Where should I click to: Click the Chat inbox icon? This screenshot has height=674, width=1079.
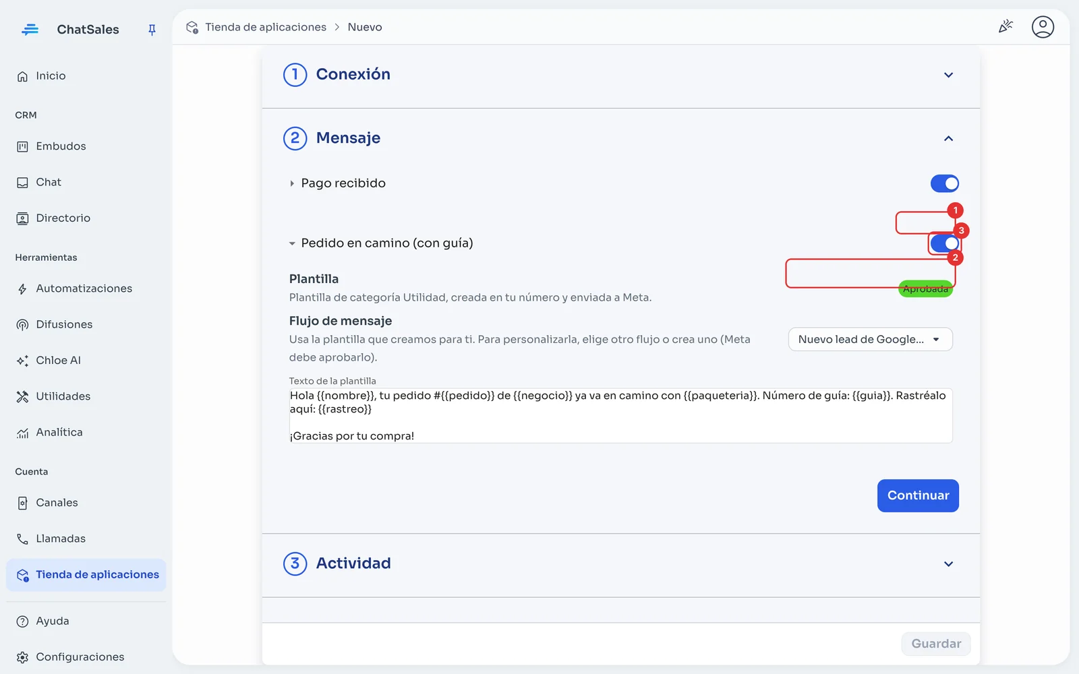(22, 183)
